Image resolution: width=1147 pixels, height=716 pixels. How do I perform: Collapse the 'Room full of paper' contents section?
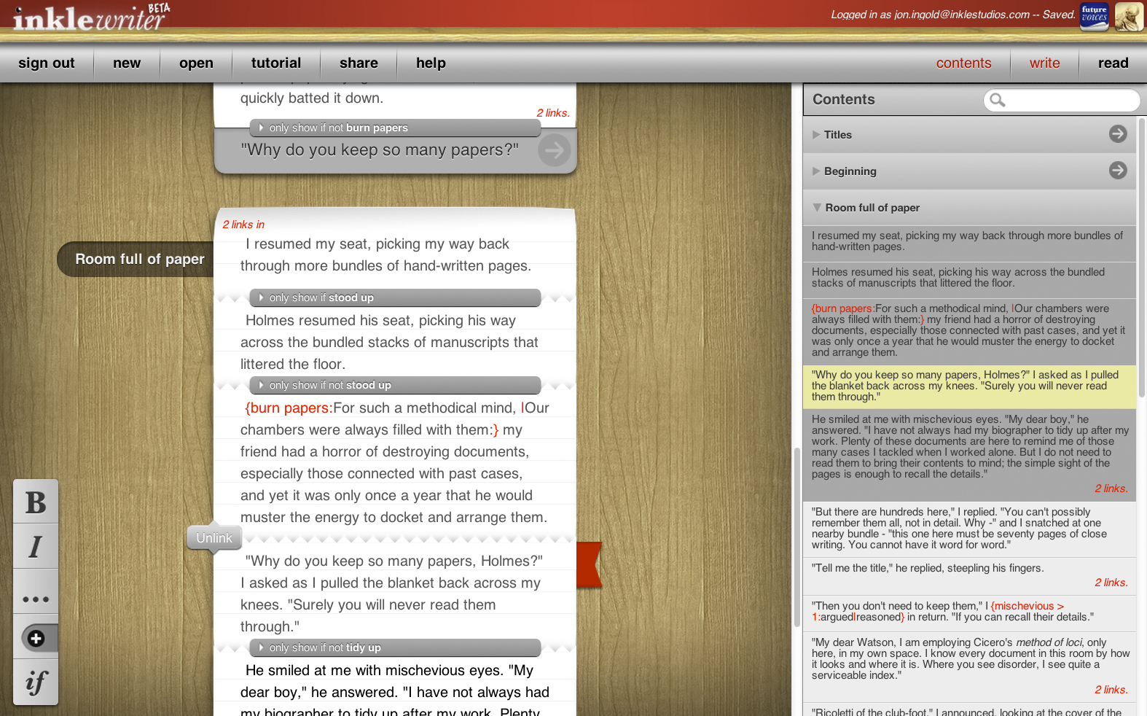tap(817, 208)
